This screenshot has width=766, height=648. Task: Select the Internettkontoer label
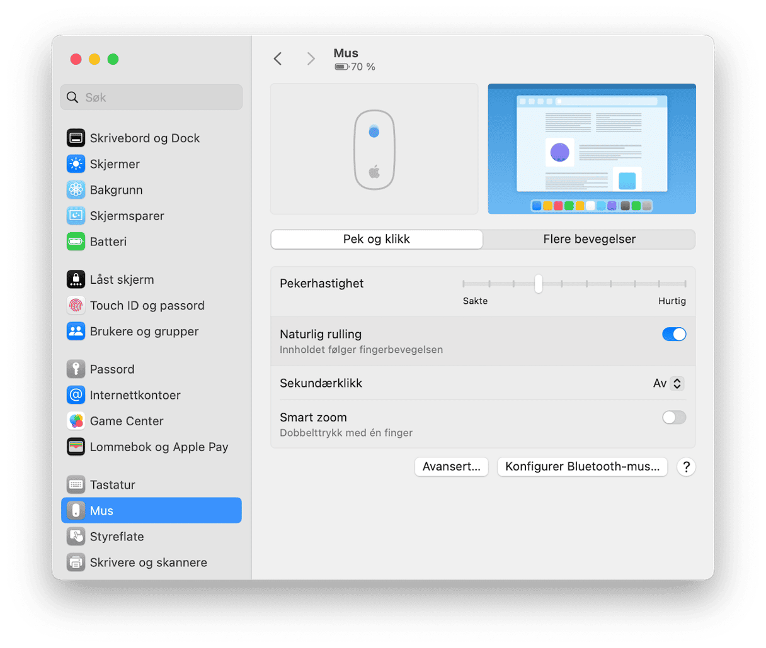135,395
